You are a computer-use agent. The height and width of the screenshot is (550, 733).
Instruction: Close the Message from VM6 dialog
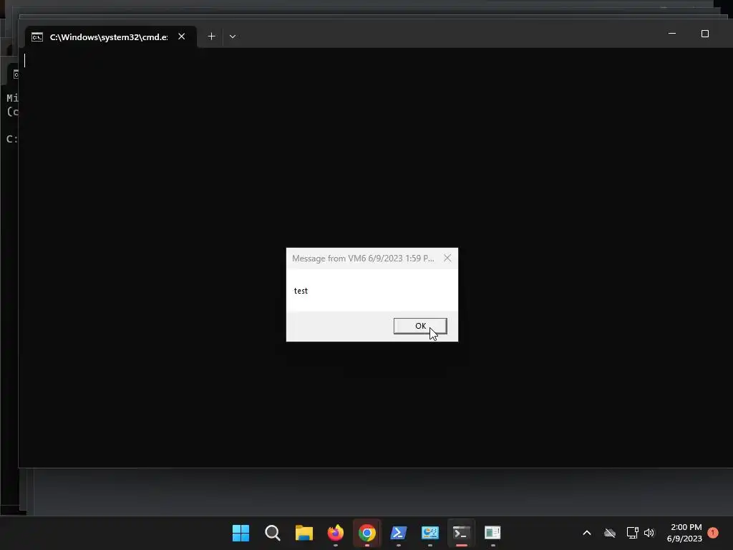click(447, 258)
